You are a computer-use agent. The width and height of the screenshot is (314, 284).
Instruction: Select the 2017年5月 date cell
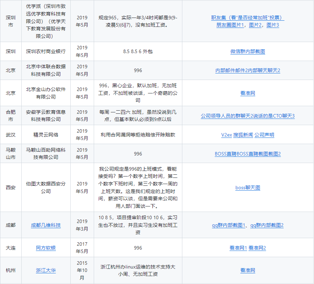[82, 248]
